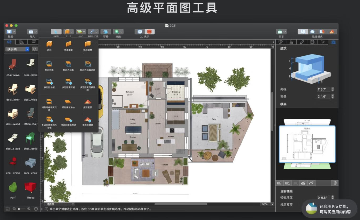Switch to 3D view mode
The image size is (360, 220).
click(149, 32)
